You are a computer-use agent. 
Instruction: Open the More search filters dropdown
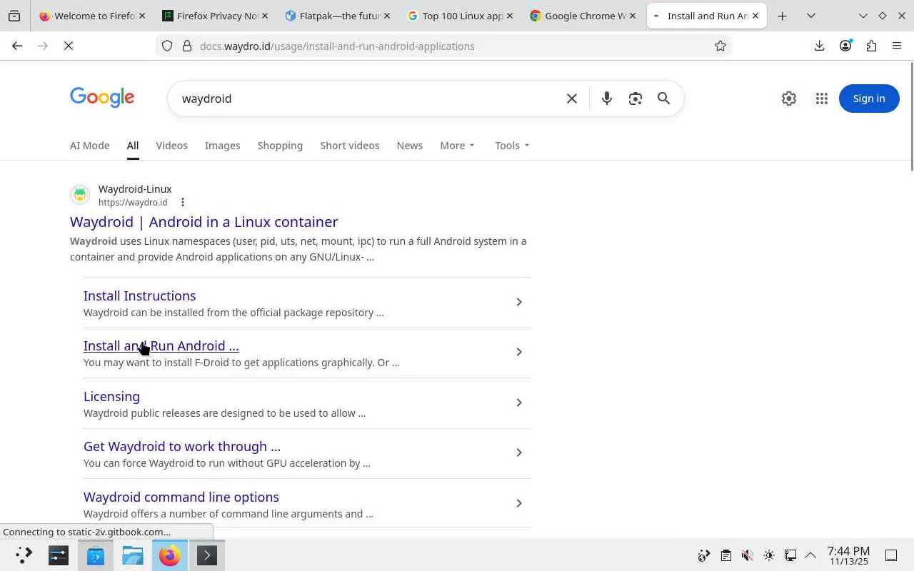(x=457, y=146)
